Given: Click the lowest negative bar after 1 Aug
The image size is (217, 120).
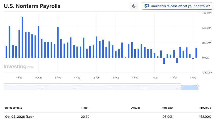Looking at the screenshot, I should click(x=164, y=61).
